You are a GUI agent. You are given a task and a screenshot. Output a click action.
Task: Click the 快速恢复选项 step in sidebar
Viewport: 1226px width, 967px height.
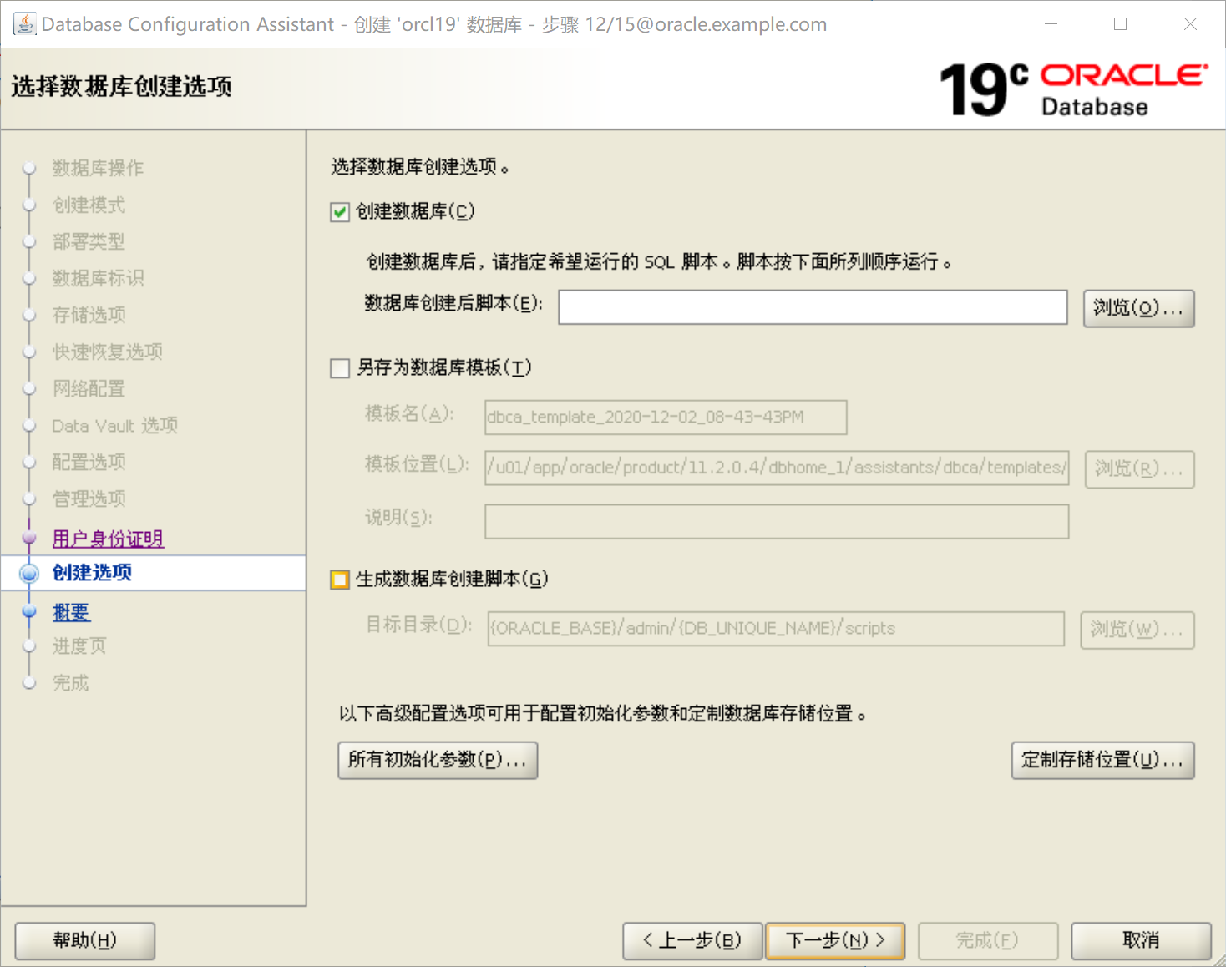click(x=107, y=352)
